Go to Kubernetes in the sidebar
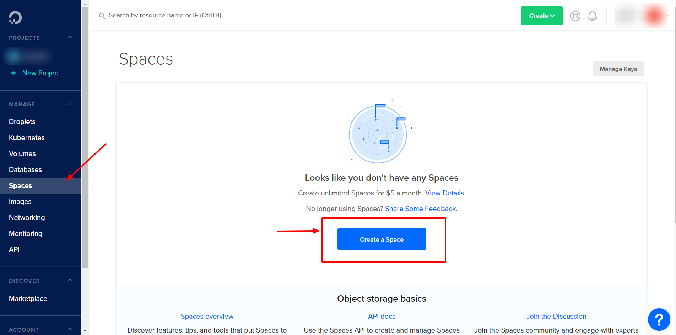Screen dimensions: 676x335 (27, 137)
